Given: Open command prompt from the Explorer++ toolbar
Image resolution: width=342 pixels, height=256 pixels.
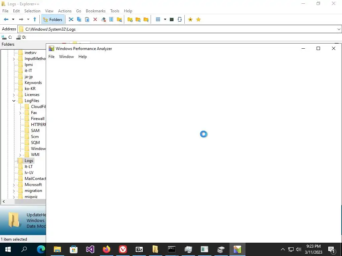Looking at the screenshot, I should (172, 20).
